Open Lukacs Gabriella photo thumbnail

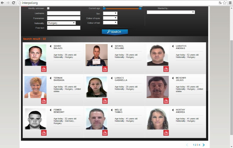[97, 87]
